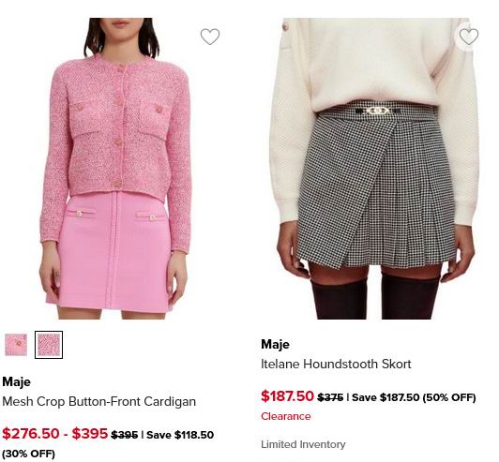Click the Mesh Crop Button-Front Cardigan title

(x=99, y=401)
